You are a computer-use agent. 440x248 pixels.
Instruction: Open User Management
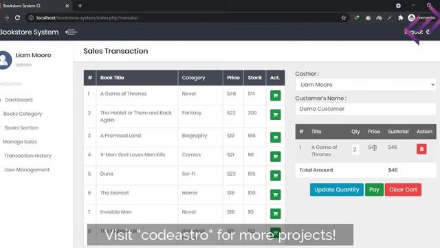click(x=27, y=169)
